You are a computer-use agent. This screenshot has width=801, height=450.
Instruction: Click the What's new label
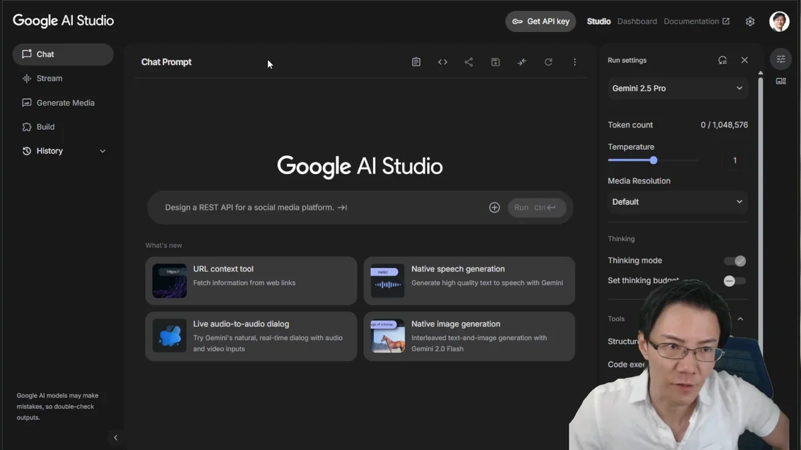(164, 245)
